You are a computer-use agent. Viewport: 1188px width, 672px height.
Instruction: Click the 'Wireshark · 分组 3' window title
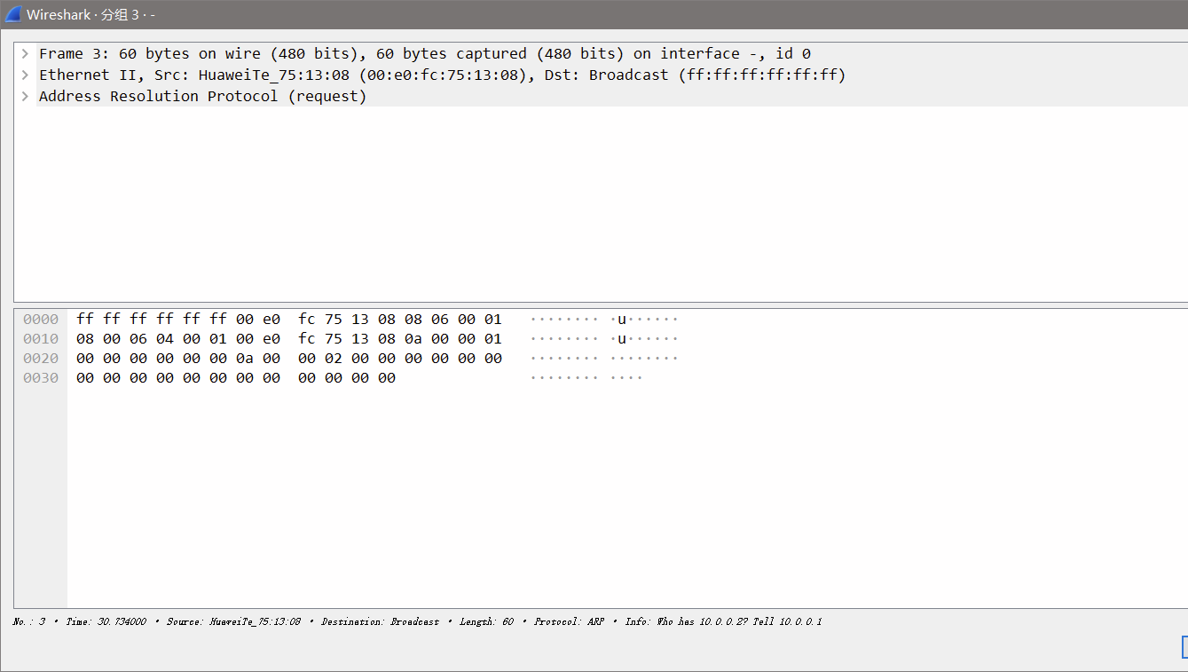click(90, 15)
